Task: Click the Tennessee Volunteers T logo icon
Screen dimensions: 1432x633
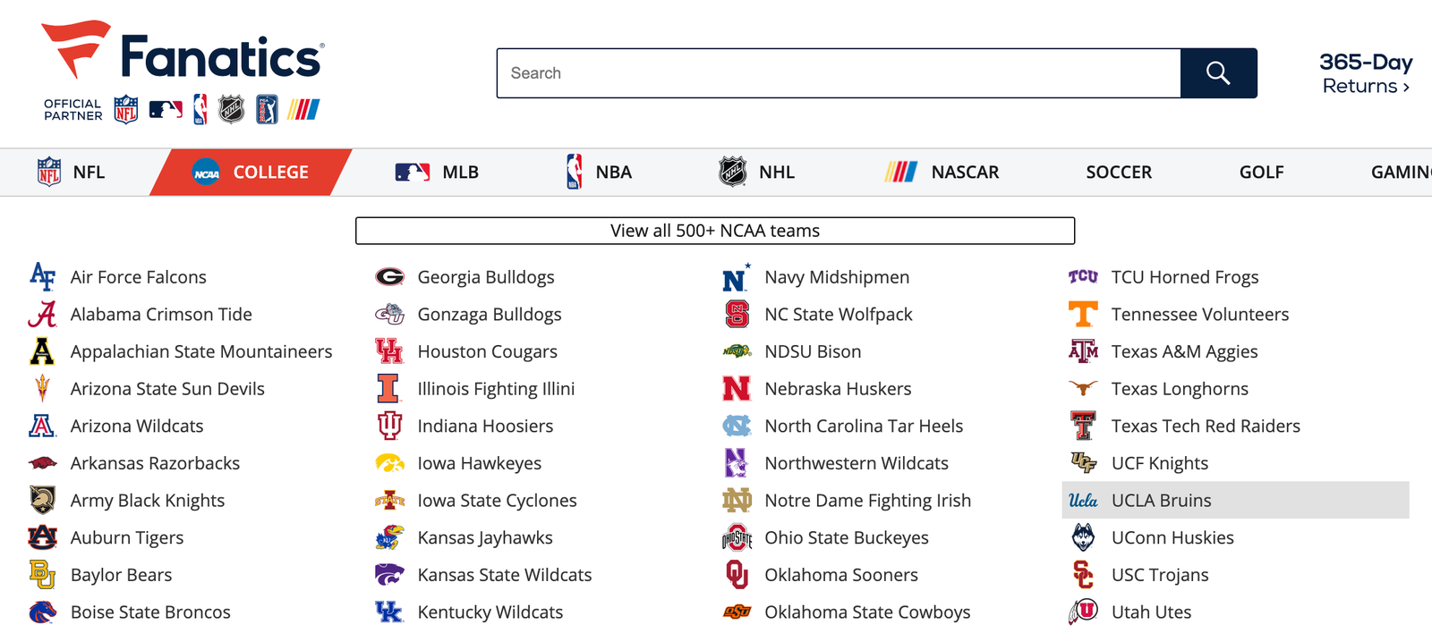Action: pos(1083,315)
